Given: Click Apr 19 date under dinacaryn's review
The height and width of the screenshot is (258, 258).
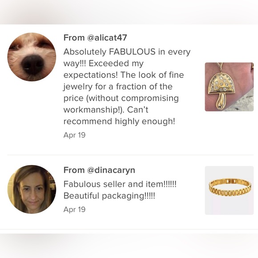Looking at the screenshot, I should pyautogui.click(x=75, y=210).
